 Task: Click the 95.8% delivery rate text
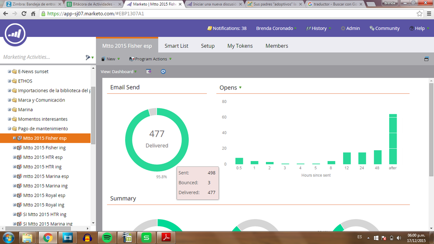coord(161,177)
